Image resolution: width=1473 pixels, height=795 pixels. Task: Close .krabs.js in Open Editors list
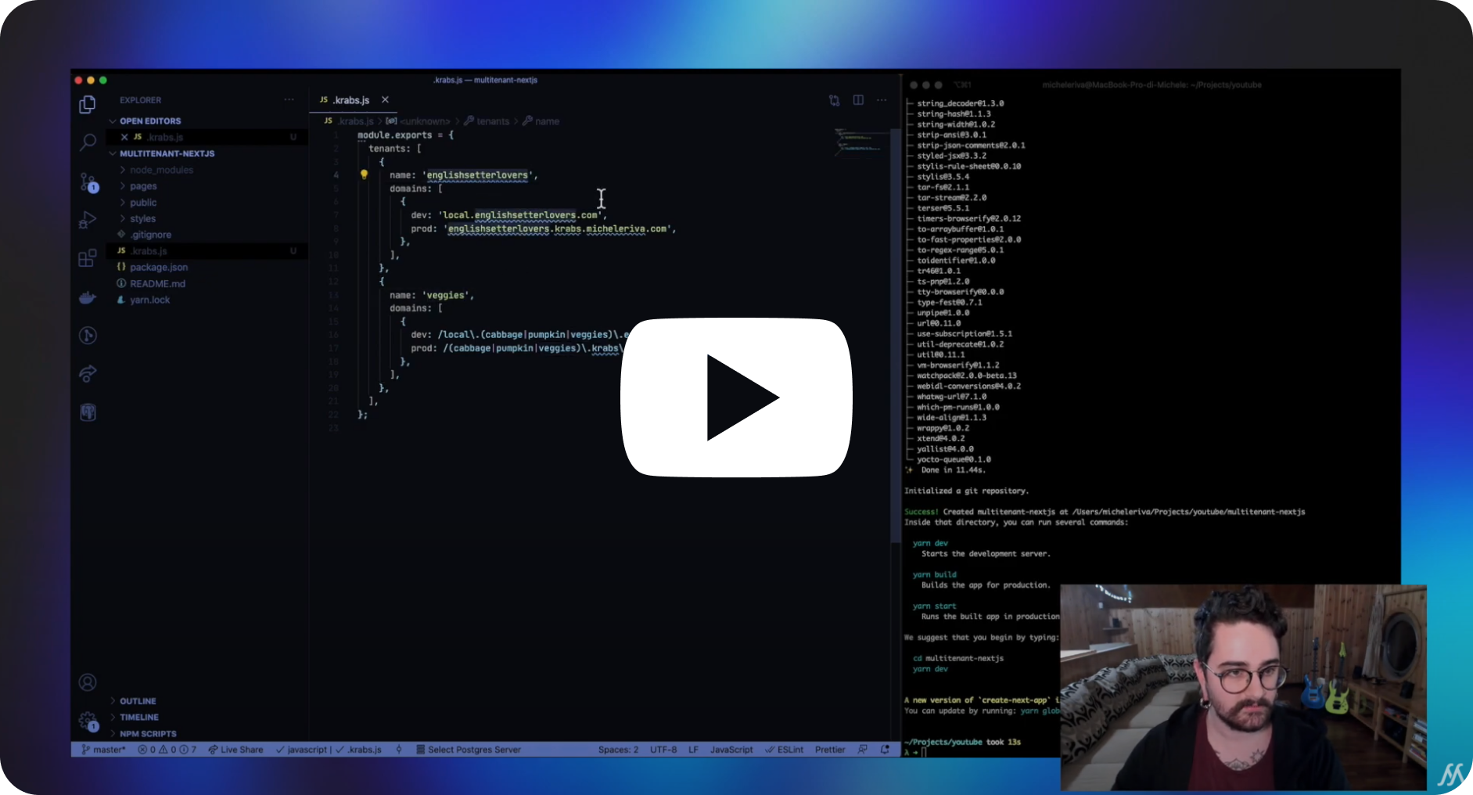coord(124,137)
